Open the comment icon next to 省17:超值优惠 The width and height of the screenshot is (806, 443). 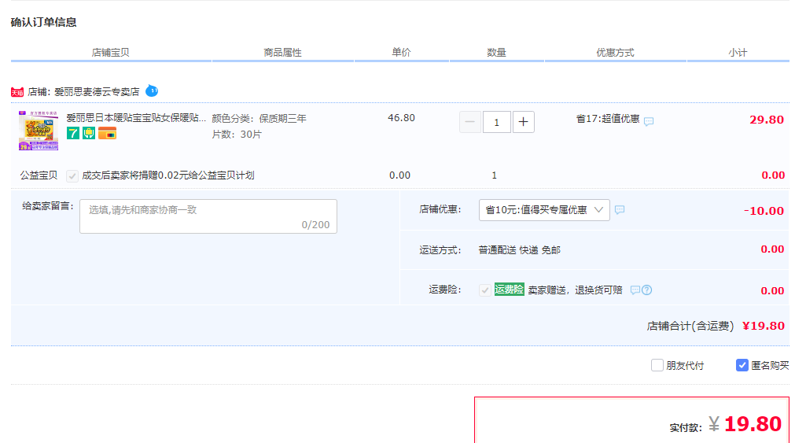pos(649,121)
